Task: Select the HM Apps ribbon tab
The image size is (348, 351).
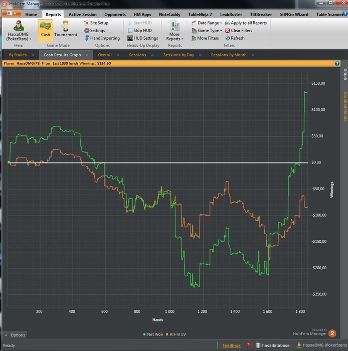Action: 142,15
